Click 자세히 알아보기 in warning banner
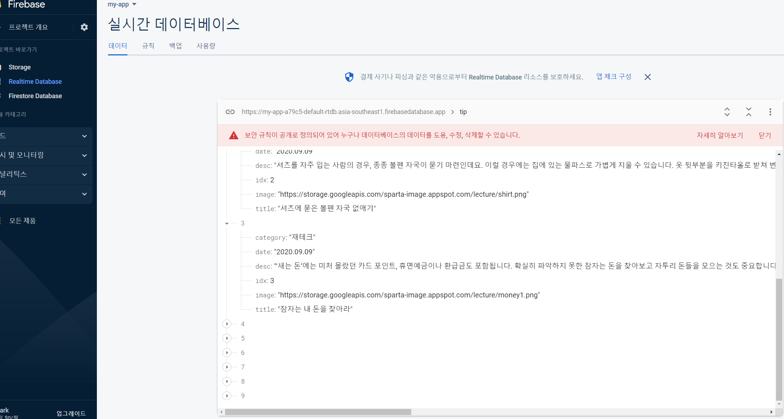784x419 pixels. 720,135
